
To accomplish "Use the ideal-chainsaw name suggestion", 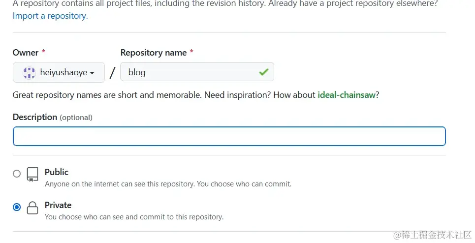I will tap(347, 95).
